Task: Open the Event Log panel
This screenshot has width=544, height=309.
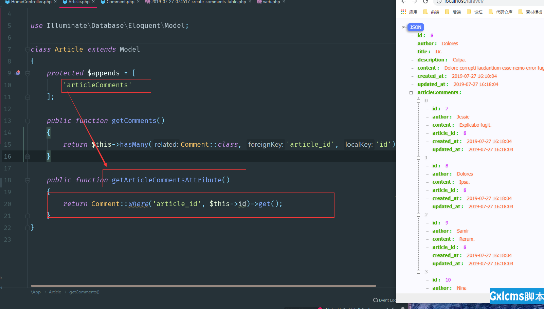Action: click(x=384, y=300)
